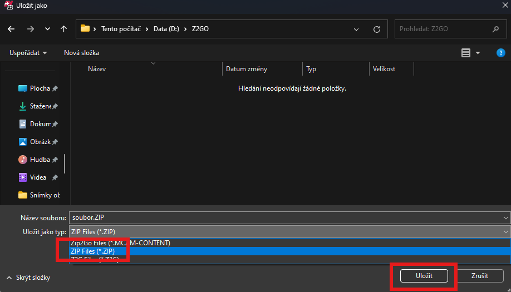Open Videa folder in sidebar
This screenshot has height=292, width=511.
(38, 177)
